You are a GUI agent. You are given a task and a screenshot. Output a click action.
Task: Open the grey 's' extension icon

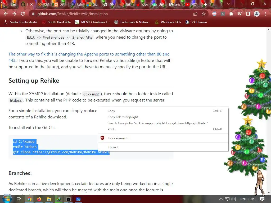tap(223, 14)
